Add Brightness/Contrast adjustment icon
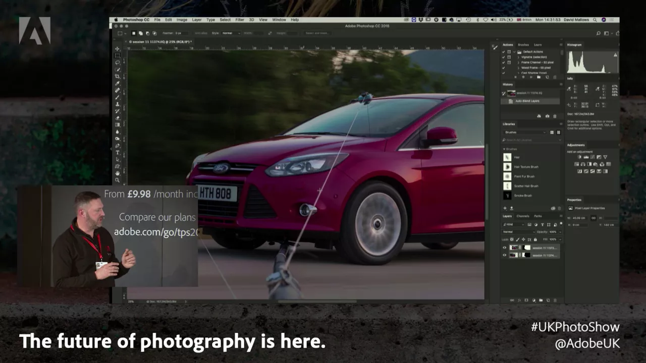The height and width of the screenshot is (363, 646). coord(579,157)
